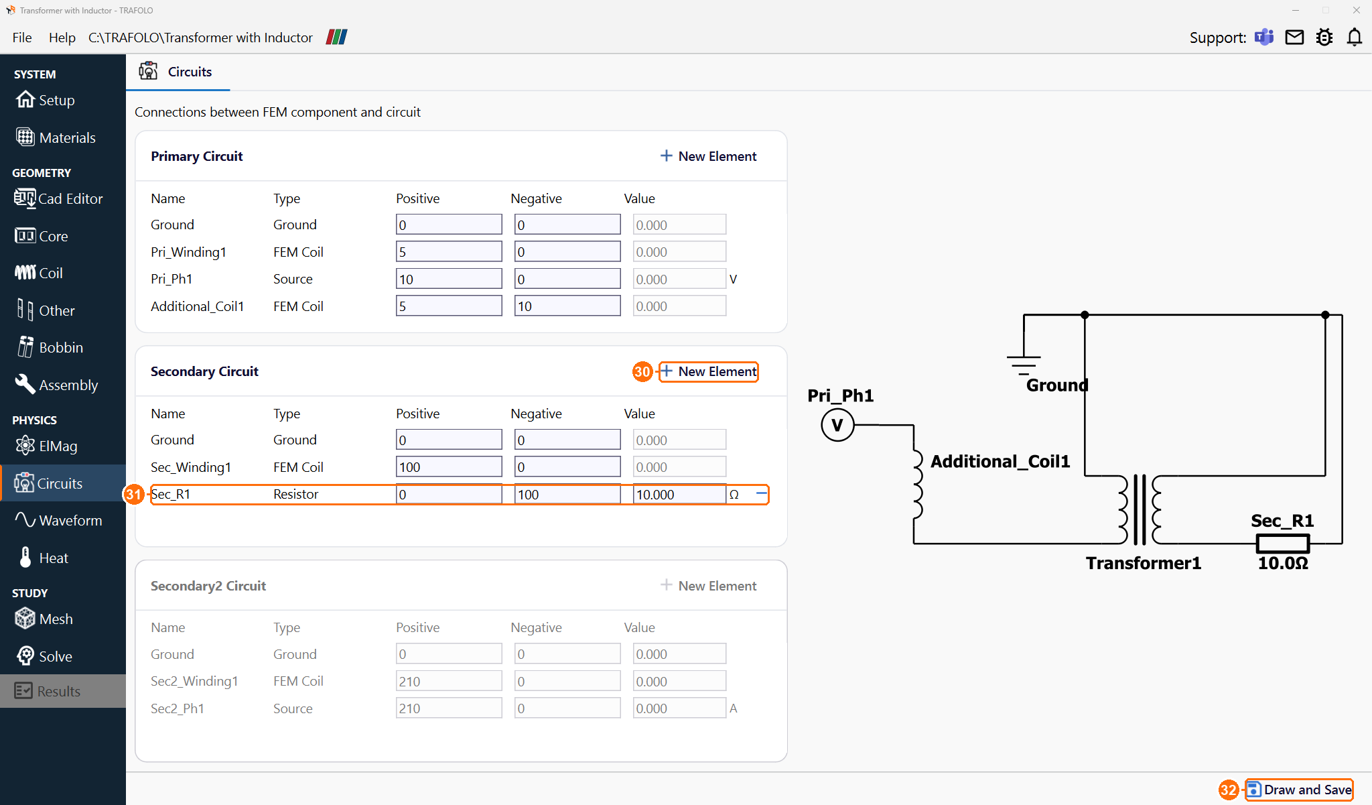Screen dimensions: 1372x805
Task: Open Solve study page
Action: pos(44,656)
